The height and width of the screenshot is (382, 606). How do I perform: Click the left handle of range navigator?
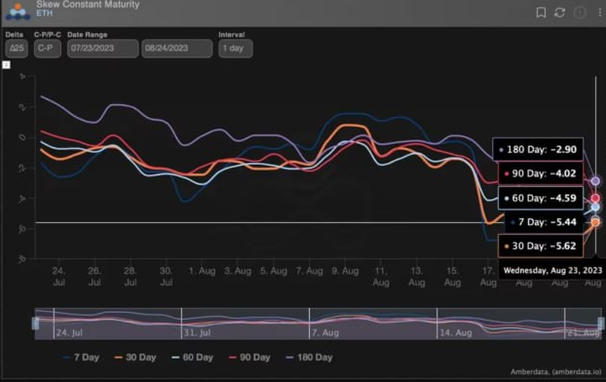point(35,324)
